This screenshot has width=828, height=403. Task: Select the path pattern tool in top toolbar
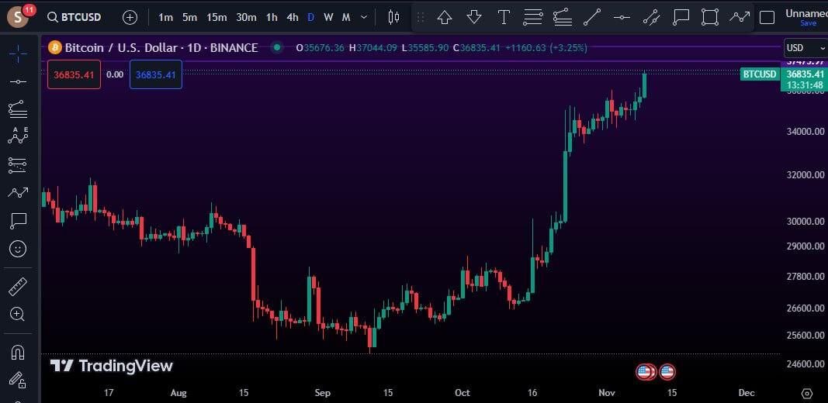coord(740,17)
